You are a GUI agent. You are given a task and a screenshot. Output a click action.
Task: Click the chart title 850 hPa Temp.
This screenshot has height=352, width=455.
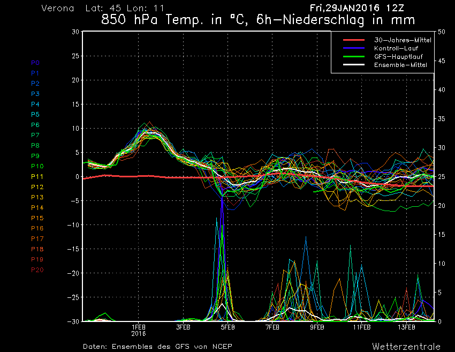coord(257,20)
